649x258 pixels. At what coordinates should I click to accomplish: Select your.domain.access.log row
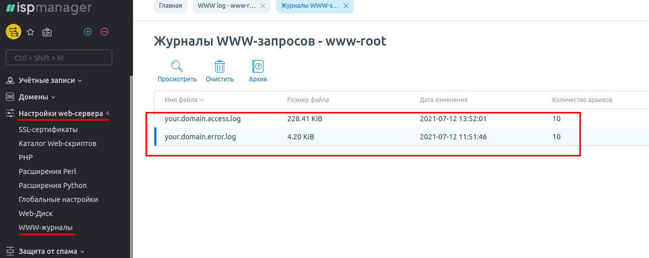tap(203, 119)
